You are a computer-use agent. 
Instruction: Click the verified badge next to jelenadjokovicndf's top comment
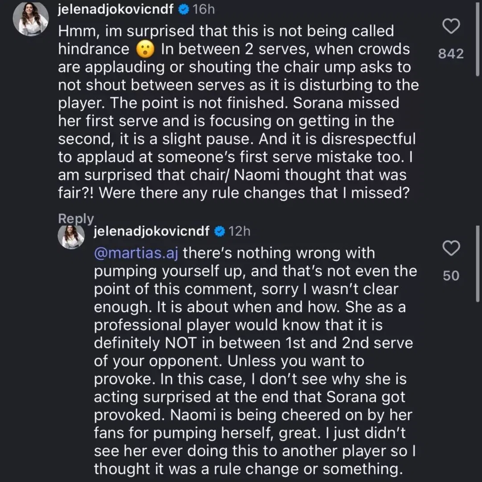[x=183, y=8]
